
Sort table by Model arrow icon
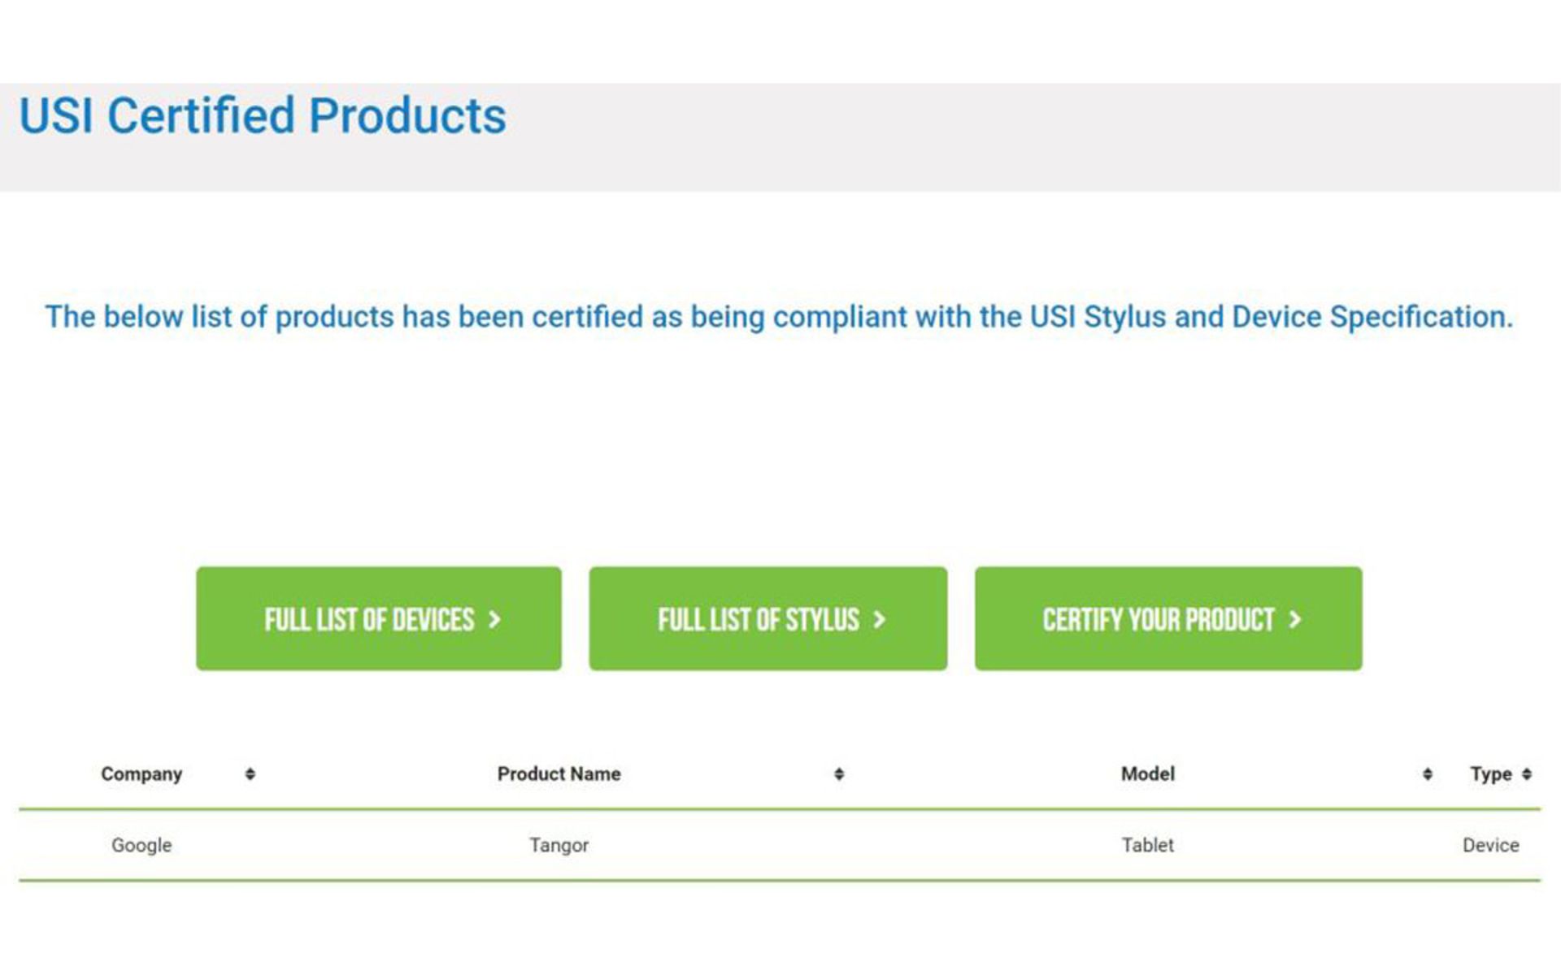(x=1428, y=774)
